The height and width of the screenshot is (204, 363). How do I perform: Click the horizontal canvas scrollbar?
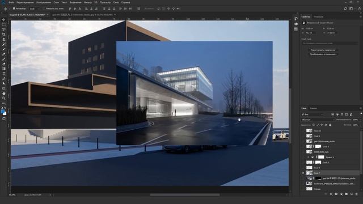[184, 195]
